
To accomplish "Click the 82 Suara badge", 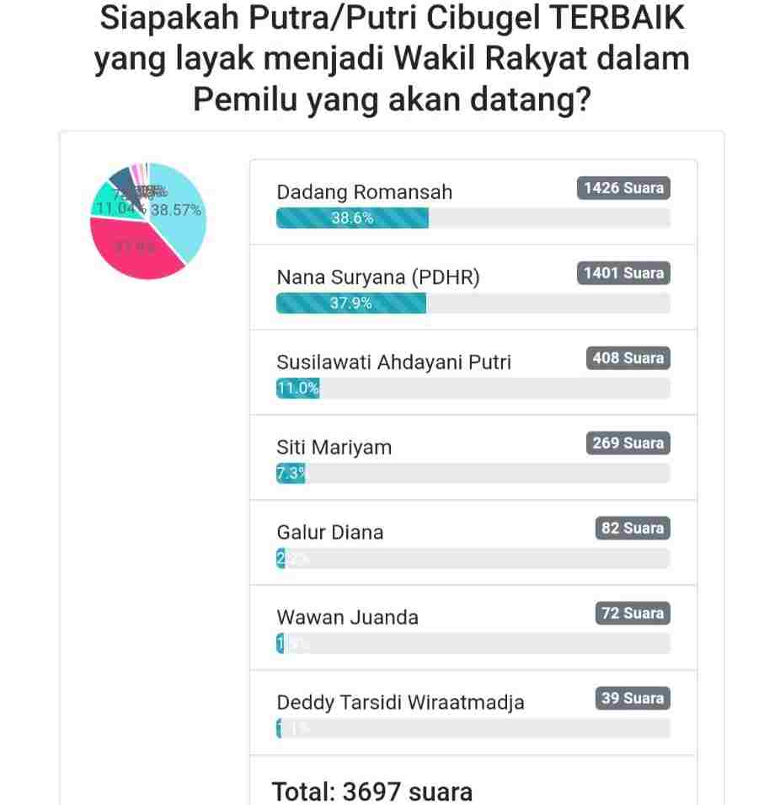I will tap(633, 528).
